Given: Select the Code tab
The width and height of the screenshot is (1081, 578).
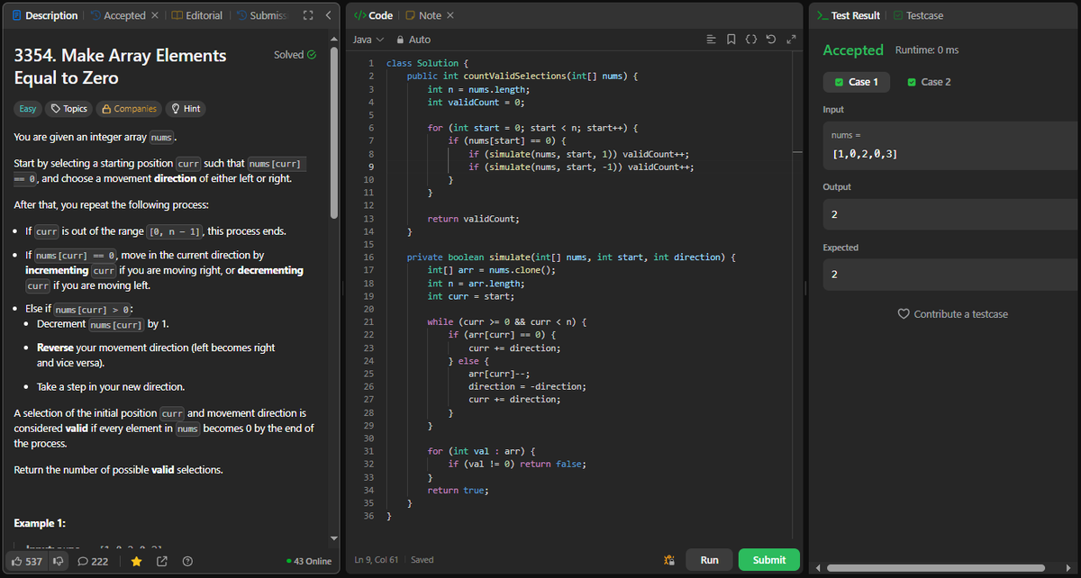Looking at the screenshot, I should (373, 15).
